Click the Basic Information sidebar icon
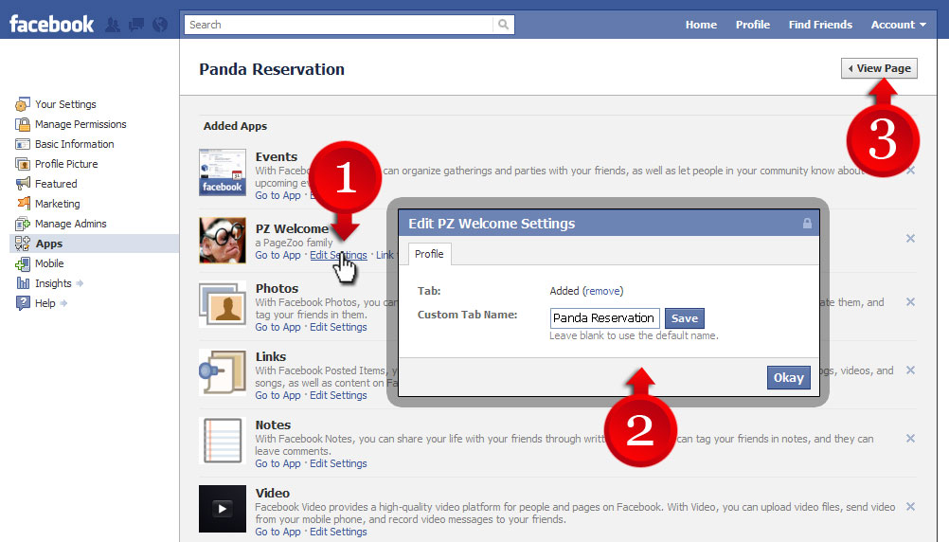The height and width of the screenshot is (542, 949). pyautogui.click(x=23, y=144)
